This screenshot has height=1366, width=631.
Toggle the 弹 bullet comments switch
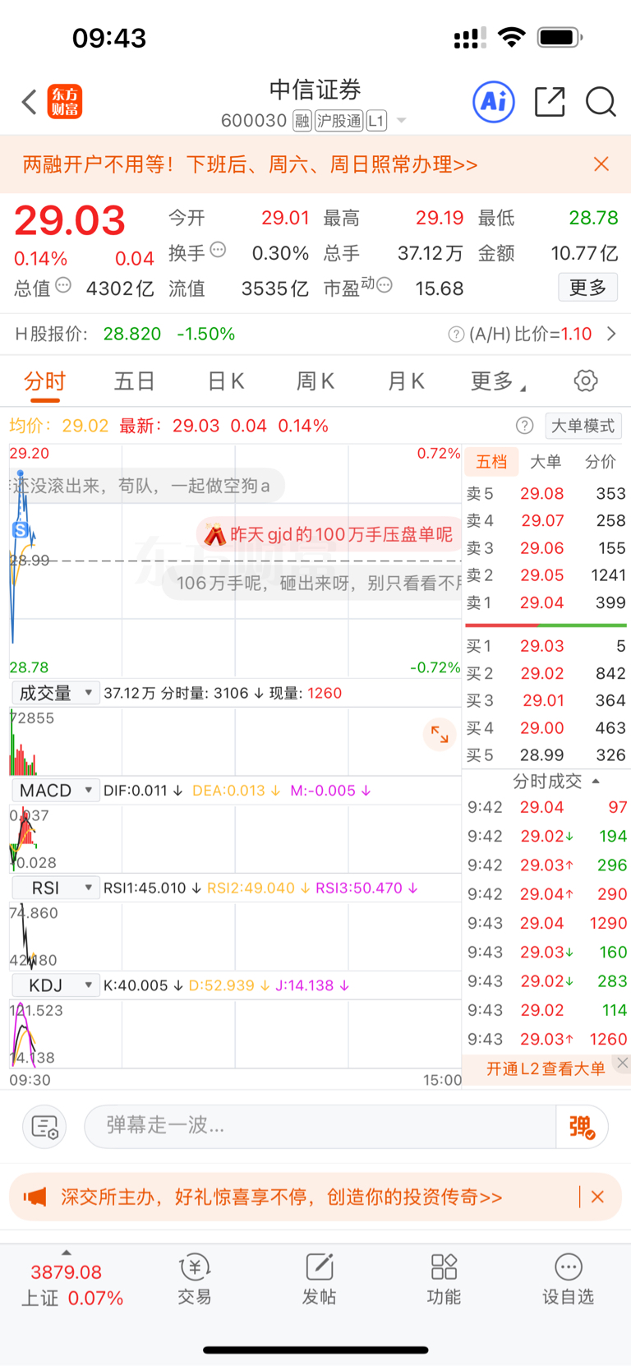582,1126
